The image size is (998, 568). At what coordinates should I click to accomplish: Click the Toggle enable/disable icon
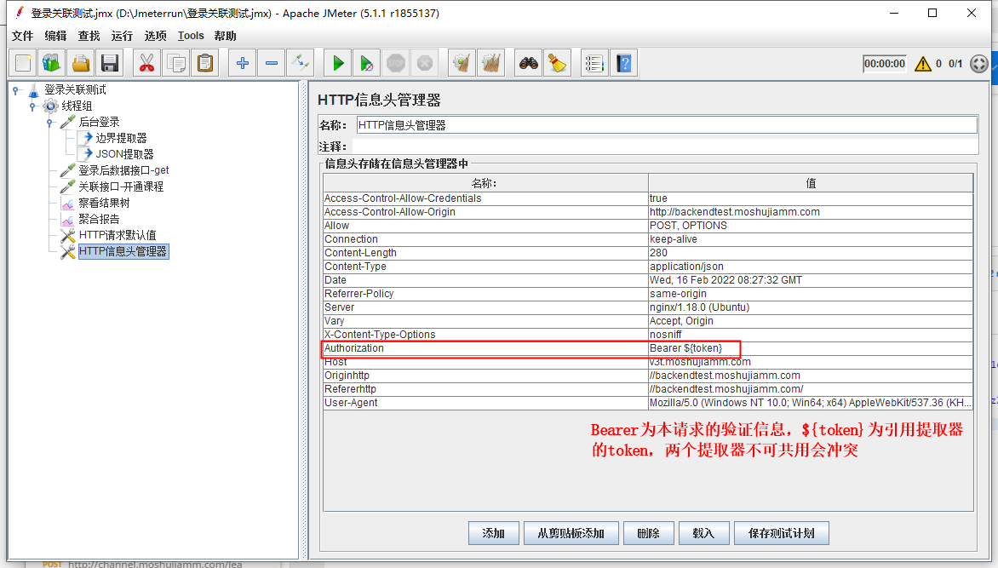(x=301, y=63)
